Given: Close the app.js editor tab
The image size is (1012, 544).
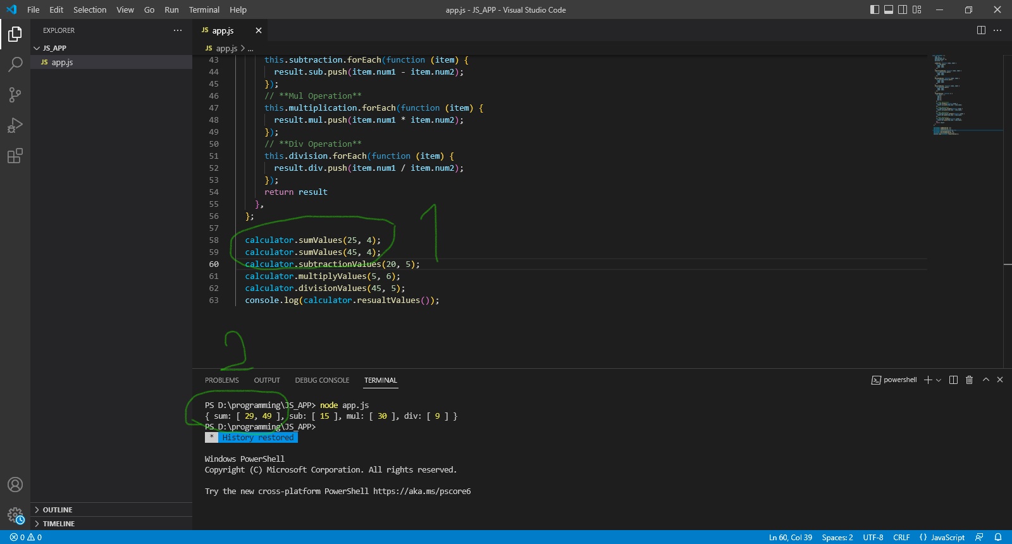Looking at the screenshot, I should tap(258, 30).
